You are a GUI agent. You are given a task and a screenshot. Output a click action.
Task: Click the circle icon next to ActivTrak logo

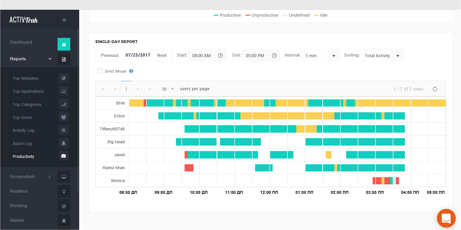point(64,20)
